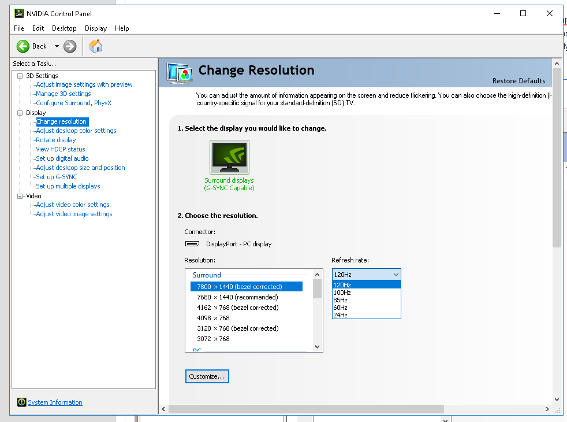Click the Restore Defaults link
Viewport: 567px width, 422px height.
pyautogui.click(x=518, y=81)
